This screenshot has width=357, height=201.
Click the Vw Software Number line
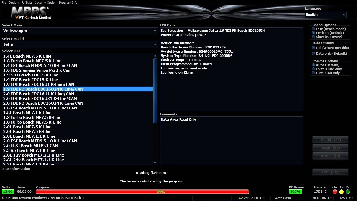[x=197, y=52]
